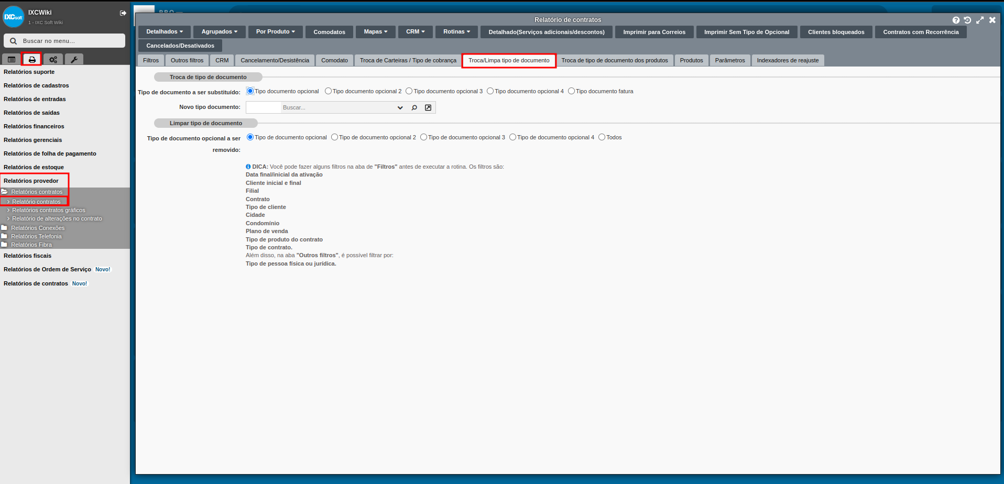Close the Relatório de contratos window
The width and height of the screenshot is (1004, 484).
(x=992, y=20)
